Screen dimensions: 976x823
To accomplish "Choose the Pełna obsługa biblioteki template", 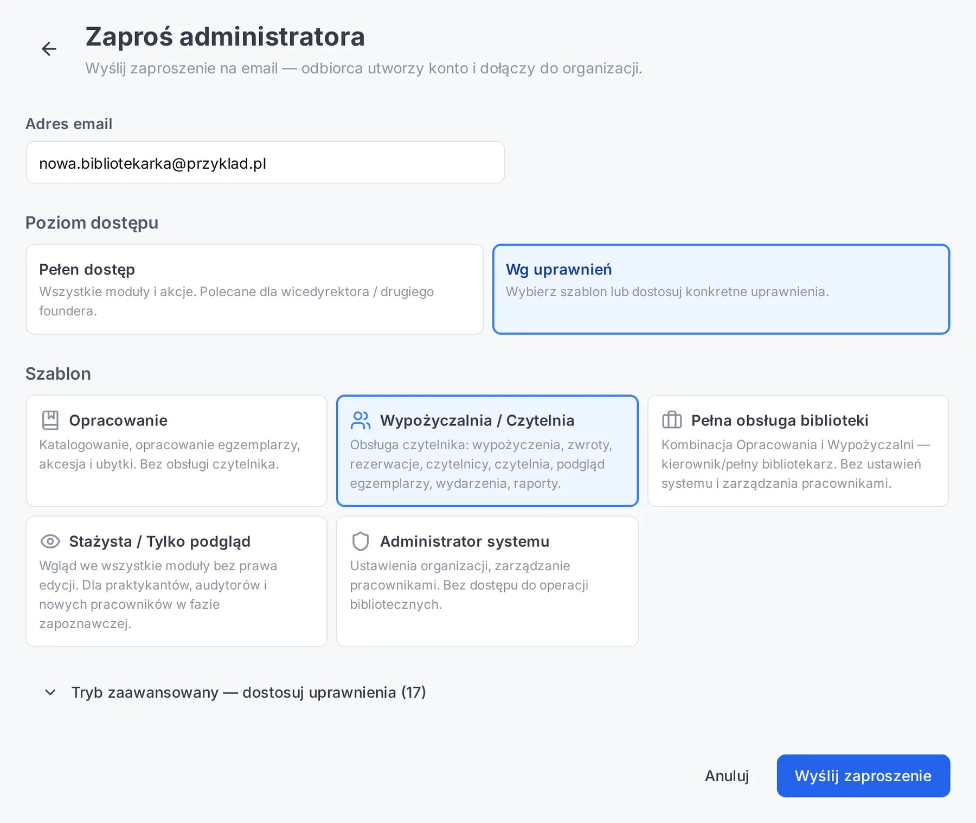I will click(x=798, y=451).
